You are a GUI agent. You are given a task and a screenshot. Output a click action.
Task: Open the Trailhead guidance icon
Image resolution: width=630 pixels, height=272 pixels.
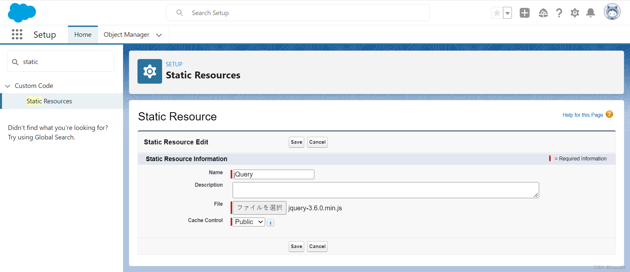[543, 13]
